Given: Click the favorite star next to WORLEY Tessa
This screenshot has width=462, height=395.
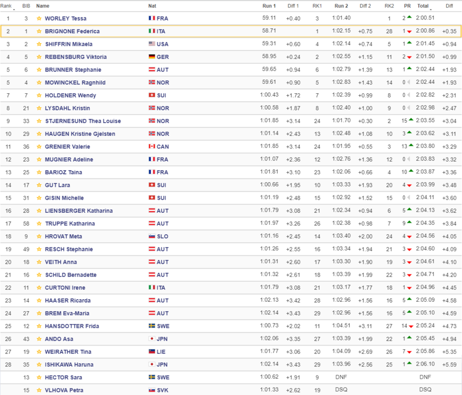Looking at the screenshot, I should click(x=39, y=18).
